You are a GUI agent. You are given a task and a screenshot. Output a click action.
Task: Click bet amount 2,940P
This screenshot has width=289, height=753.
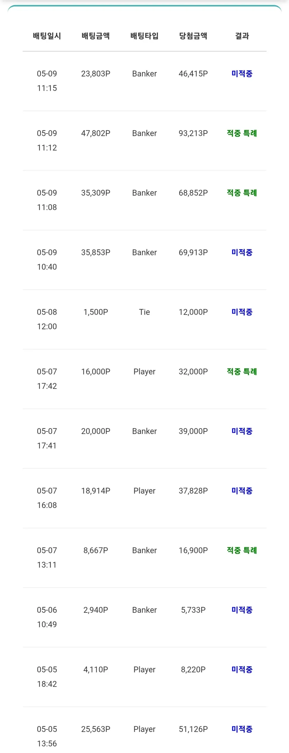96,610
